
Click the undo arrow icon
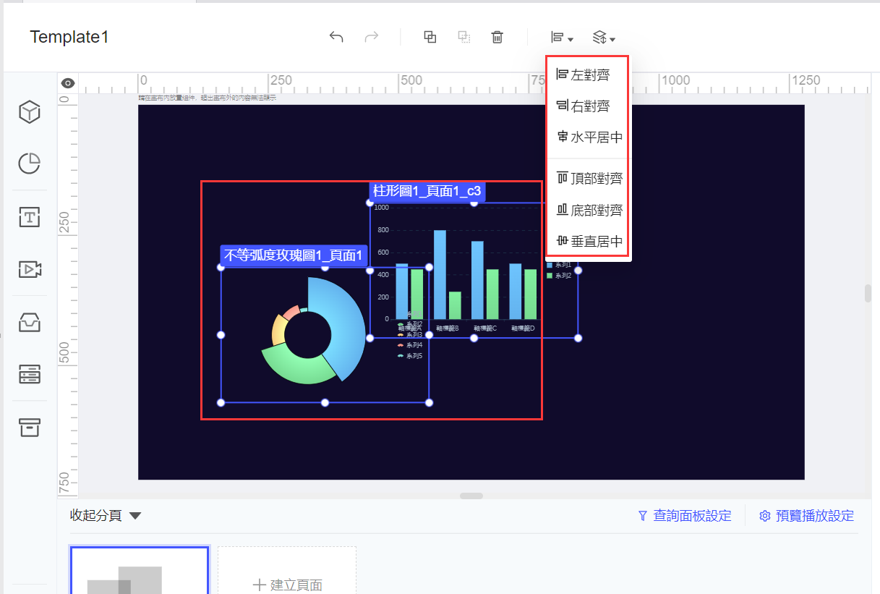[336, 37]
